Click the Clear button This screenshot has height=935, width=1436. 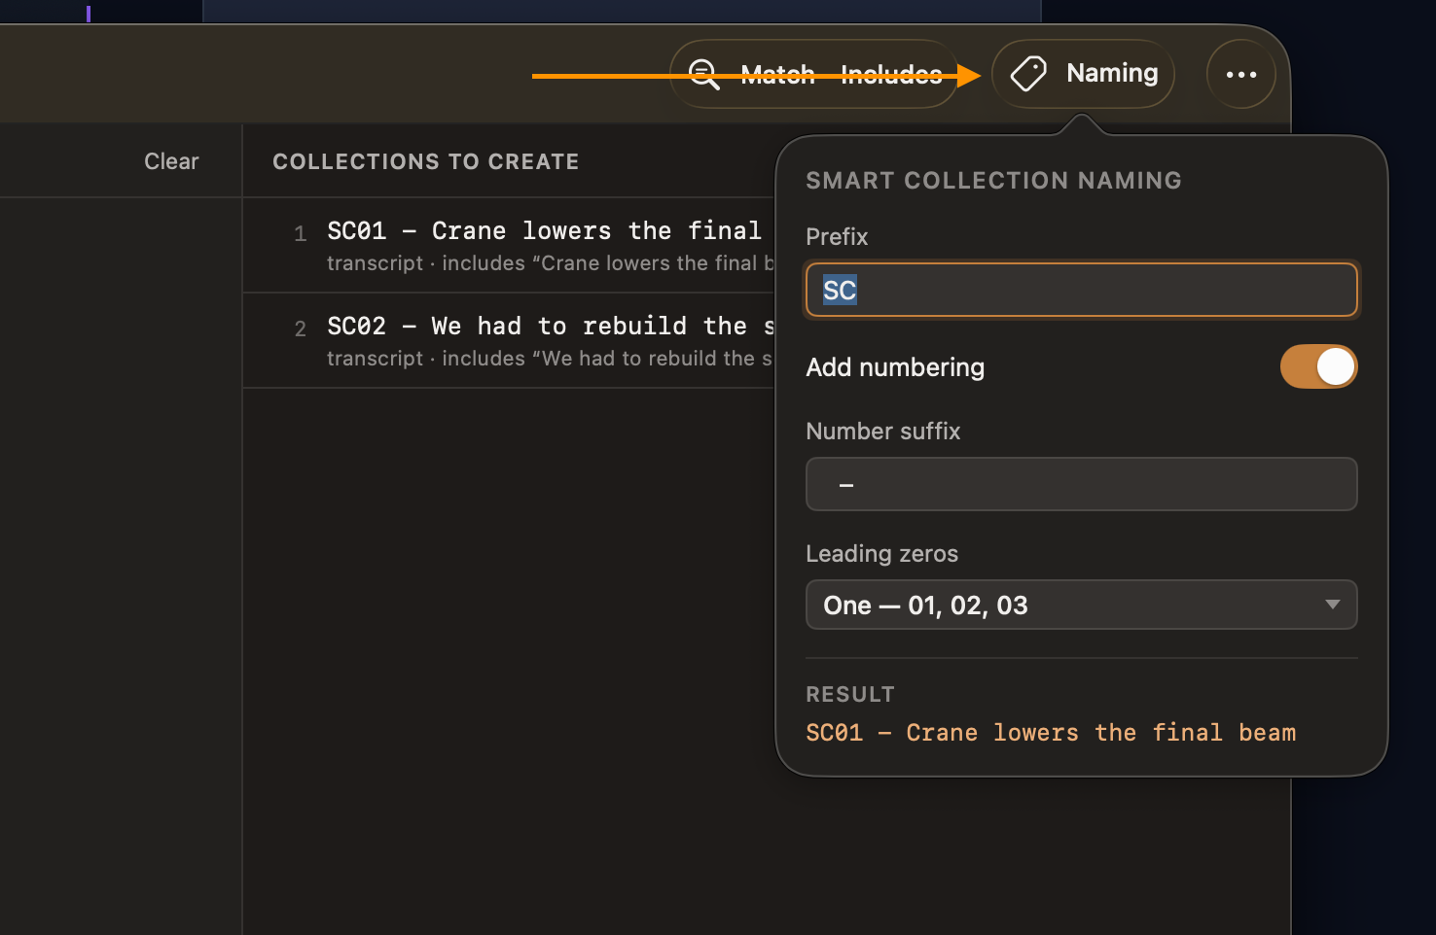point(171,161)
